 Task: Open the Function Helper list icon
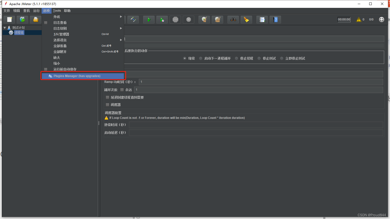point(262,20)
